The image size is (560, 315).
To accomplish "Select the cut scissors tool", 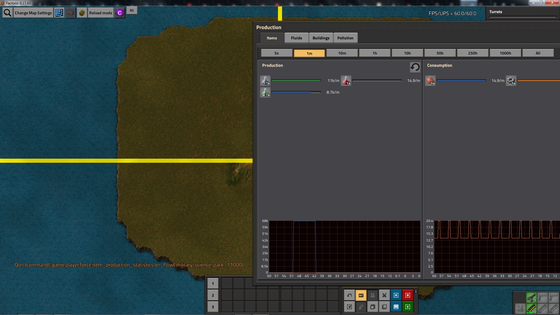I will pyautogui.click(x=384, y=295).
